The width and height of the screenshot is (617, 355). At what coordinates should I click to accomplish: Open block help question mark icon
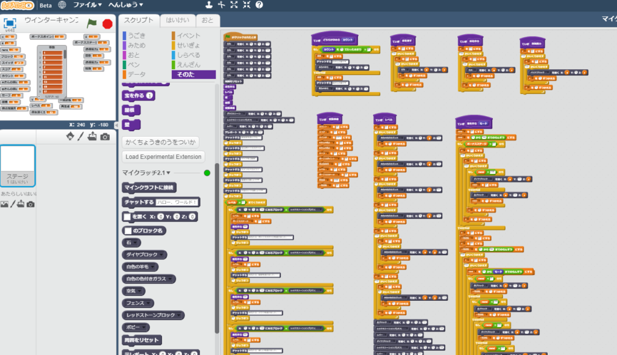259,5
